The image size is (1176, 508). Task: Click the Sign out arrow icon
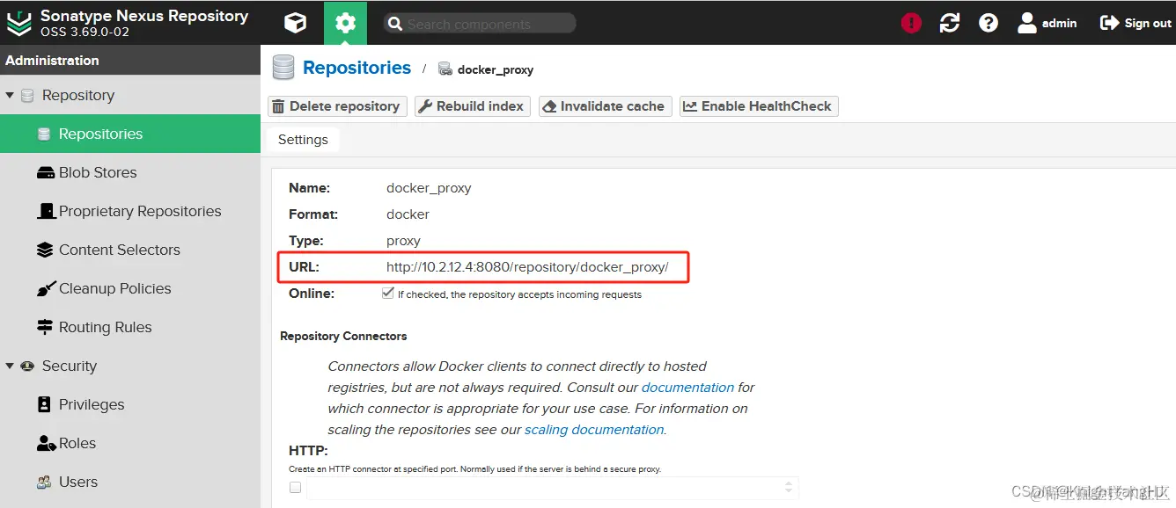1109,24
